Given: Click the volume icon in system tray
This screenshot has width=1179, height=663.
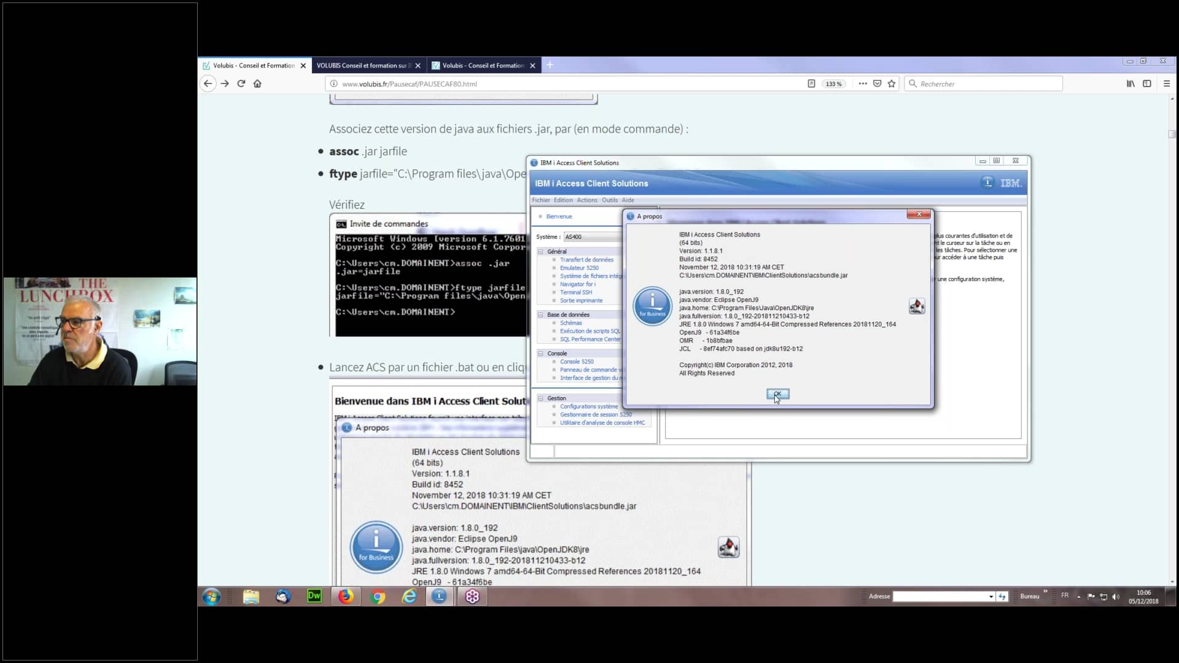Looking at the screenshot, I should click(x=1116, y=597).
